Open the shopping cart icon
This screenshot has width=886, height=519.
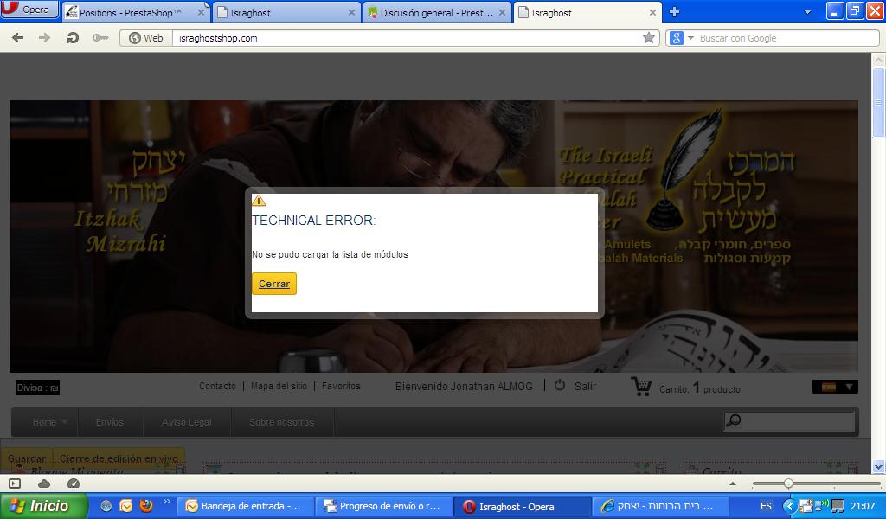[x=641, y=387]
